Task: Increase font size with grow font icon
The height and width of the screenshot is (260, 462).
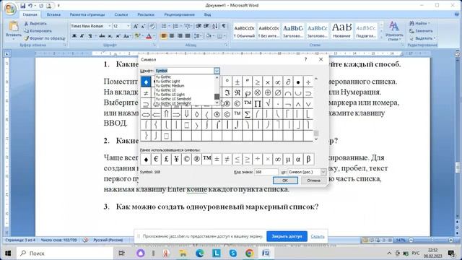Action: pyautogui.click(x=136, y=26)
